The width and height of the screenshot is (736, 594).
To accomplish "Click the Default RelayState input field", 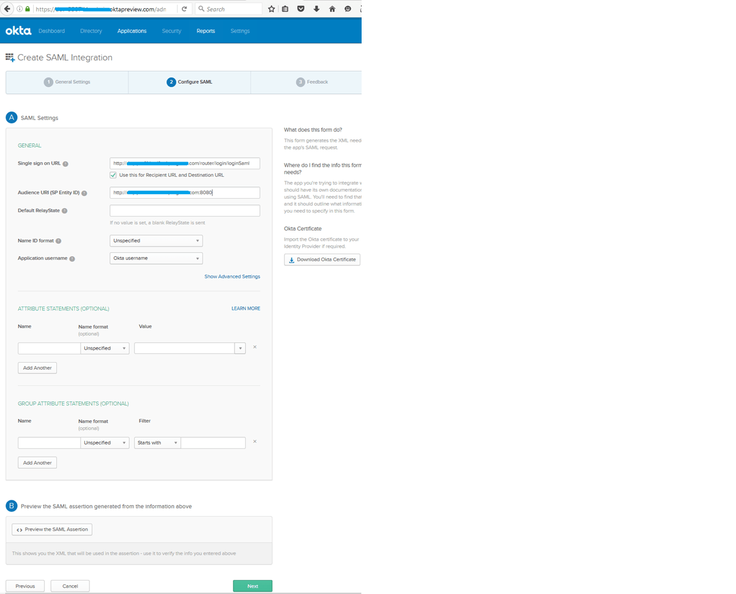I will 185,211.
